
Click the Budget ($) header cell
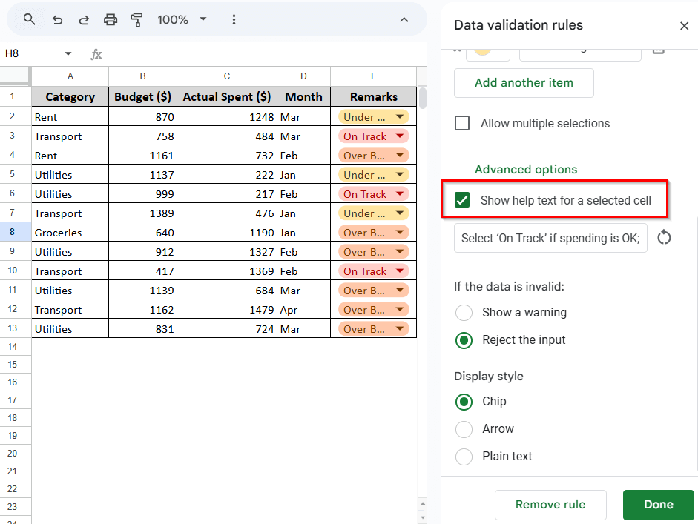(142, 96)
